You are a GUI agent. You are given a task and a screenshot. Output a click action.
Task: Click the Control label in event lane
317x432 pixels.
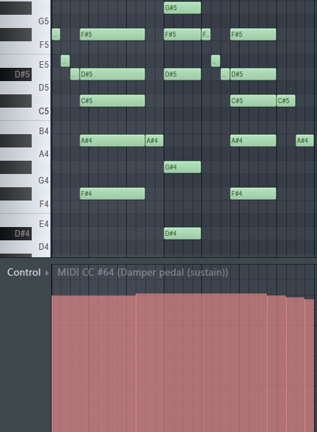click(x=24, y=273)
